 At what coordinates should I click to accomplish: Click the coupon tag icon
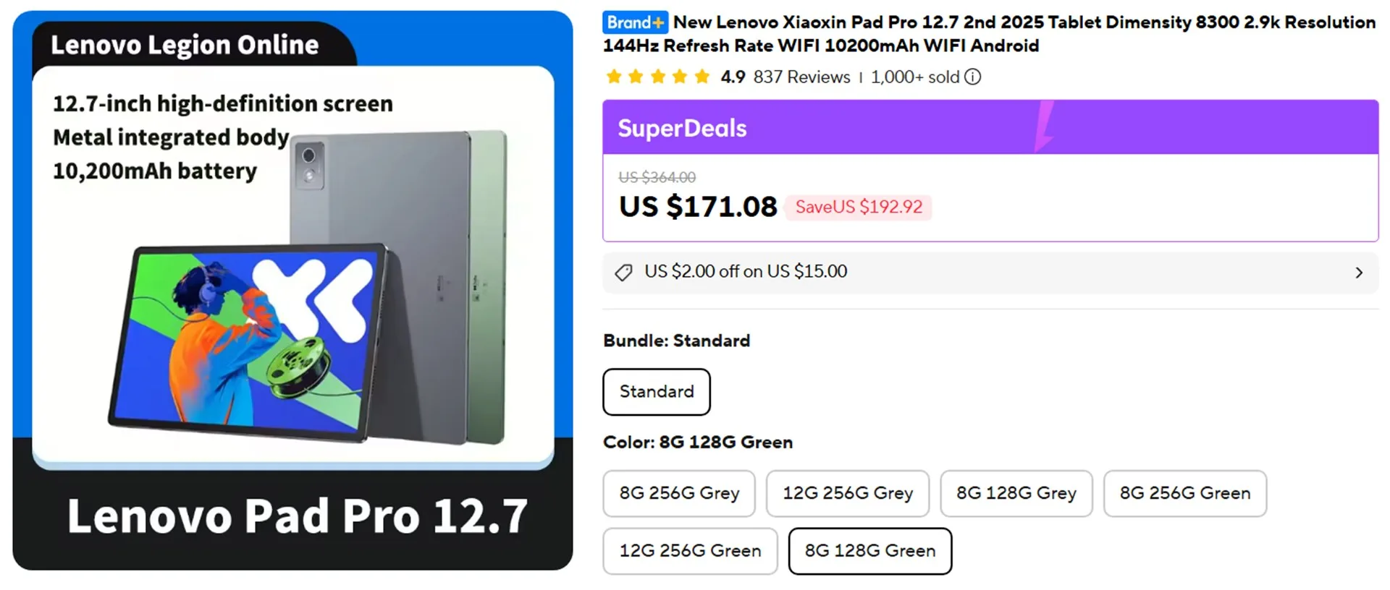(623, 273)
